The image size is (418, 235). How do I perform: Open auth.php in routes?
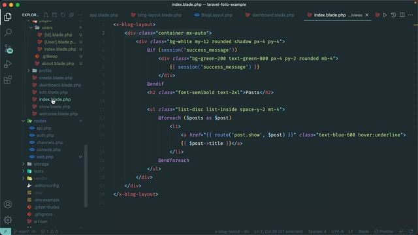coord(45,135)
